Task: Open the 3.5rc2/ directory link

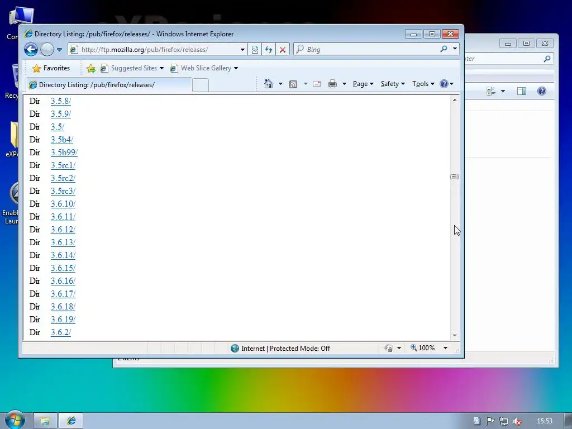Action: point(63,178)
